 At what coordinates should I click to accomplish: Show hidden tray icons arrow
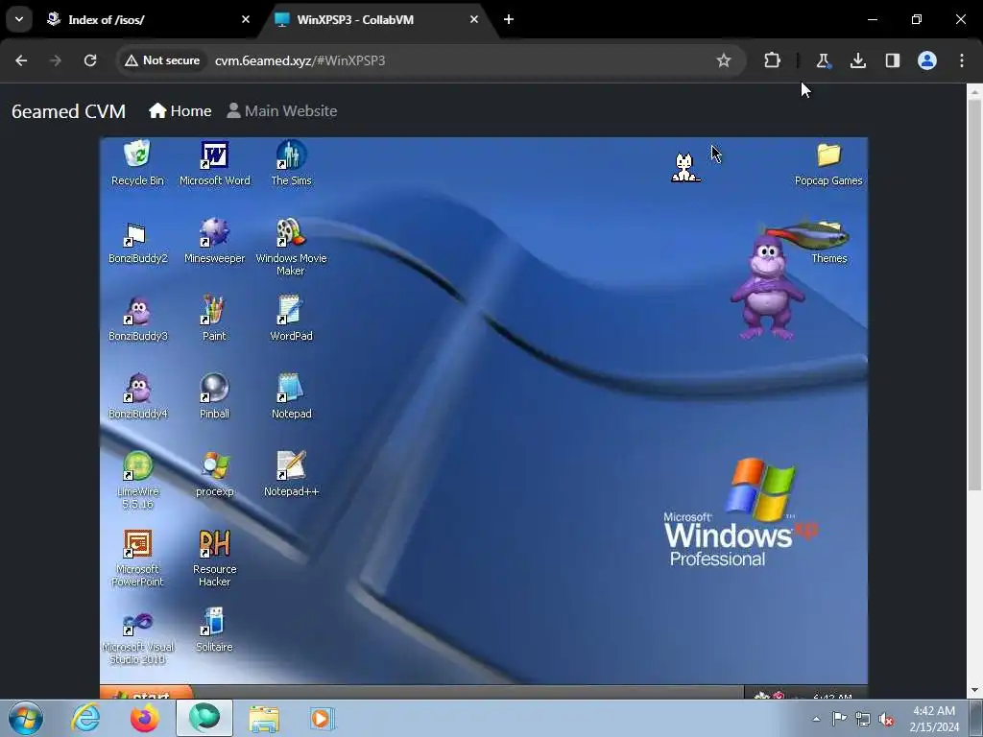pyautogui.click(x=816, y=719)
